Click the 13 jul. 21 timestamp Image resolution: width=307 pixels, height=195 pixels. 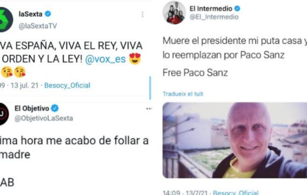[x=24, y=85]
